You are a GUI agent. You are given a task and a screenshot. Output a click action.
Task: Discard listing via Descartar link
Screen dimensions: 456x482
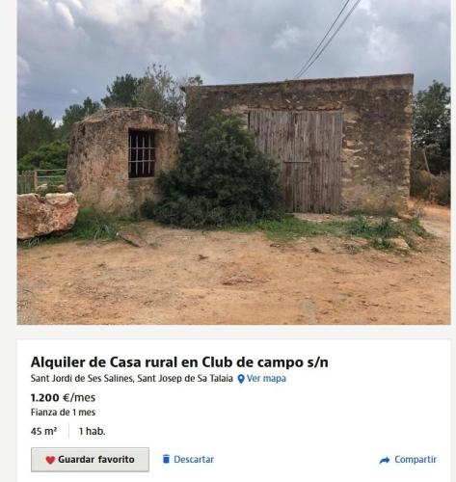tap(194, 459)
